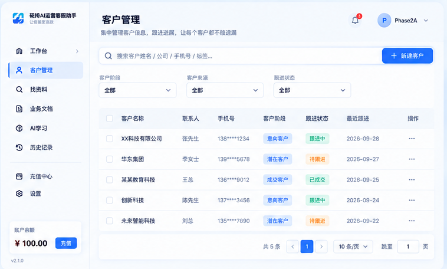Open 找资料 in the sidebar
447x269 pixels.
point(46,90)
